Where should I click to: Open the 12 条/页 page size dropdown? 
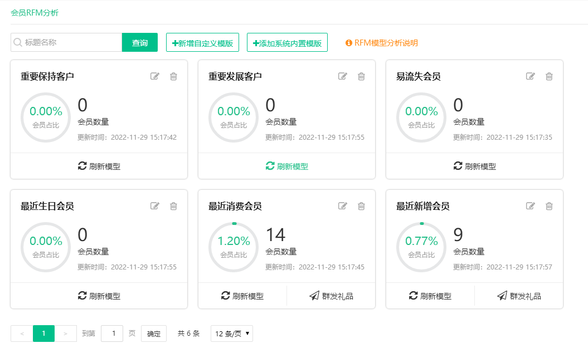[x=232, y=334]
